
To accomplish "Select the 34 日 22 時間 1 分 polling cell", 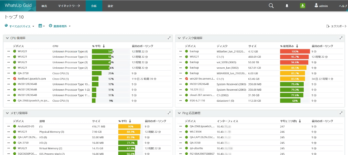I will click(x=322, y=79).
